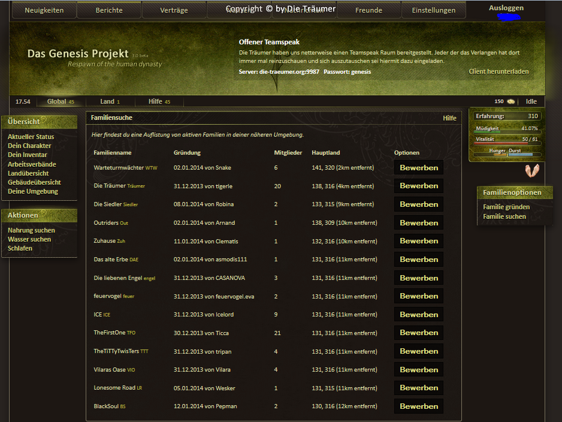Click Ausloggen to log out
562x422 pixels.
click(x=506, y=8)
